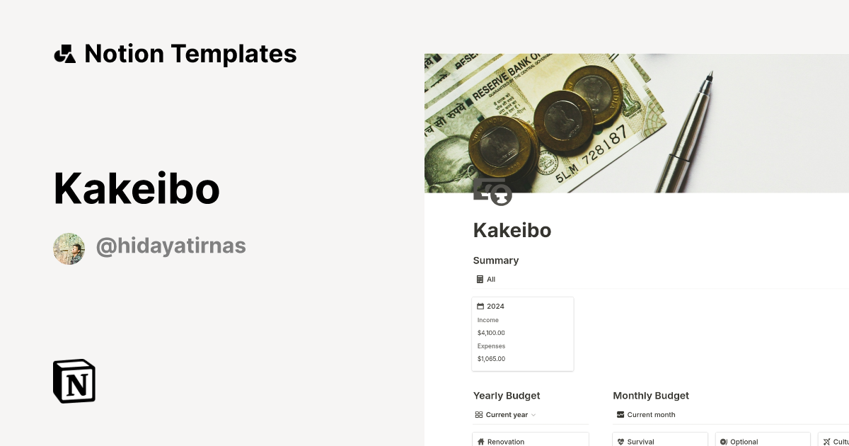Click the cover image with coins and pen

(637, 122)
